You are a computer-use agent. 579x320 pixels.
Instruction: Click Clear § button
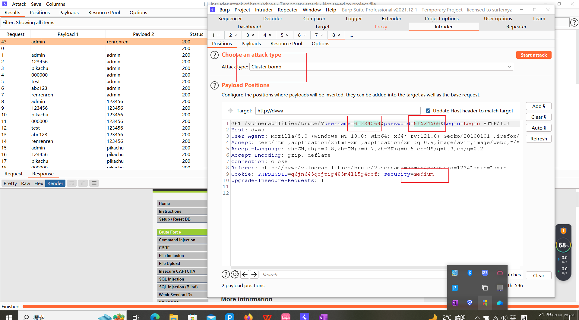pyautogui.click(x=539, y=117)
